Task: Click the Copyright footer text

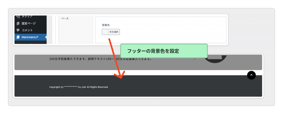Action: coord(79,87)
